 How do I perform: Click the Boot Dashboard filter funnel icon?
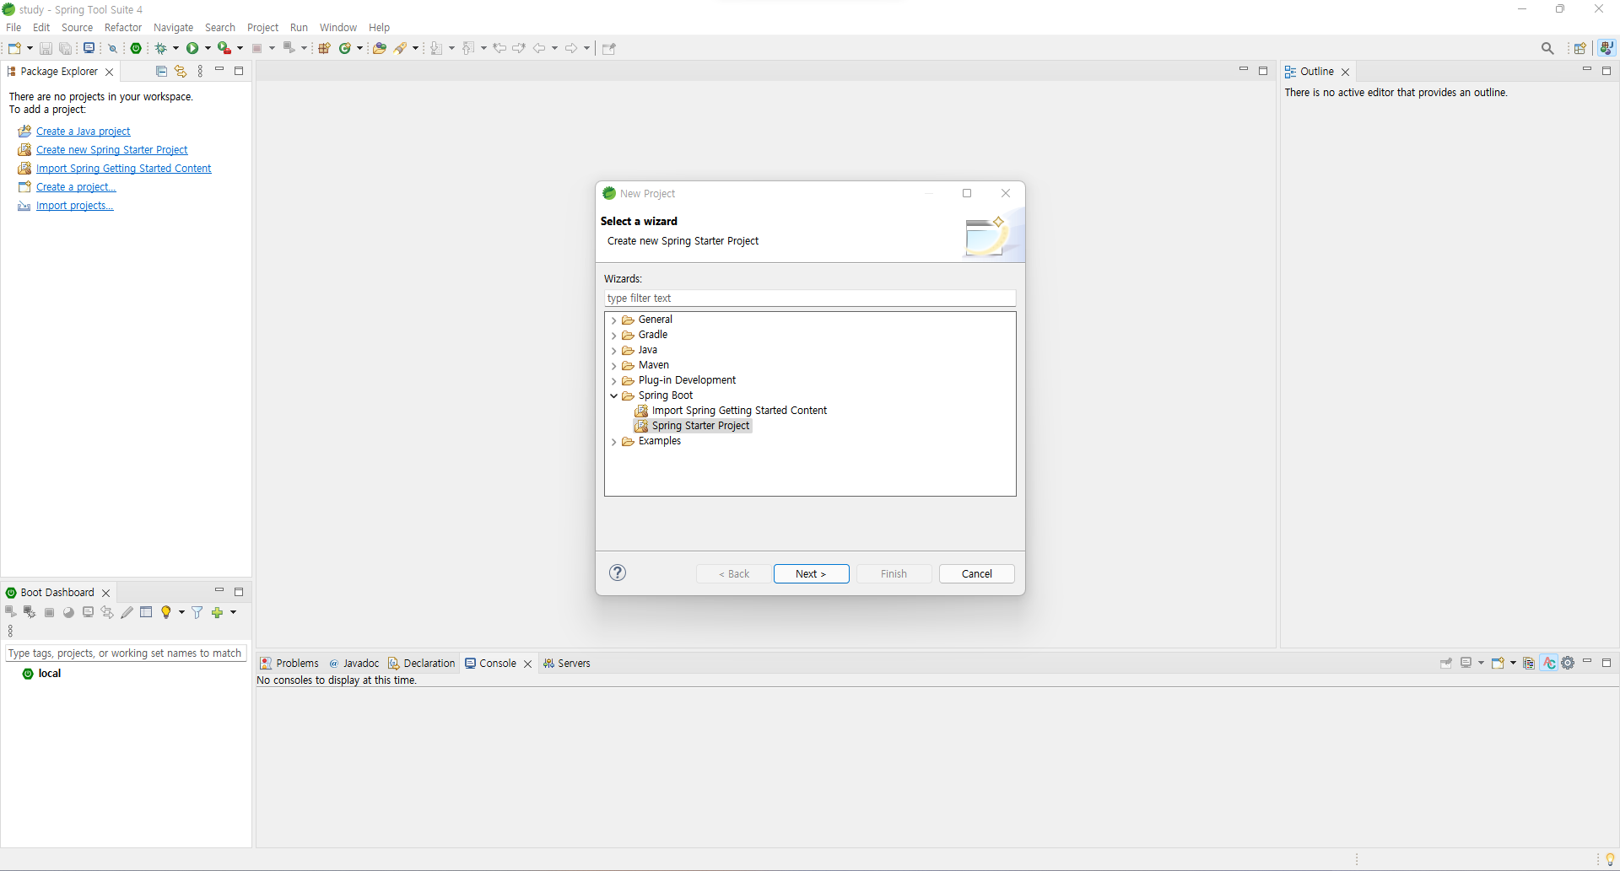coord(197,612)
